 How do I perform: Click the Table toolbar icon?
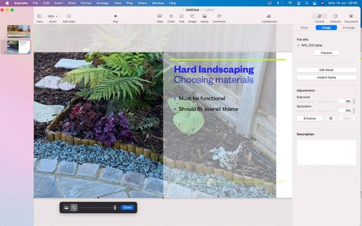(x=160, y=17)
